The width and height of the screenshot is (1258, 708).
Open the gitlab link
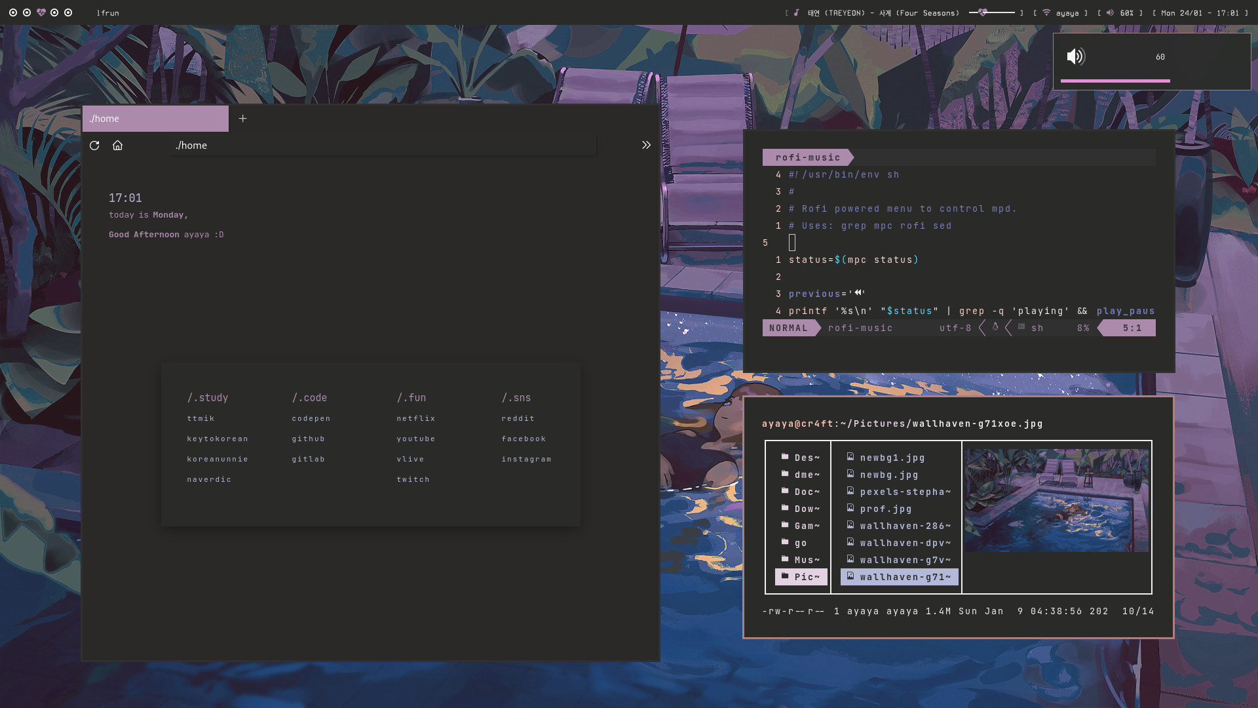pyautogui.click(x=309, y=459)
